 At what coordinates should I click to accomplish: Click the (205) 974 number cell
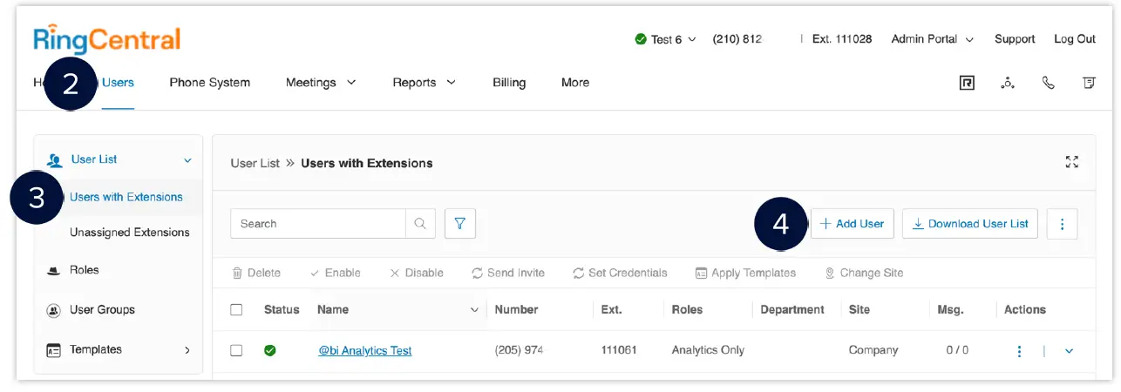tap(519, 350)
